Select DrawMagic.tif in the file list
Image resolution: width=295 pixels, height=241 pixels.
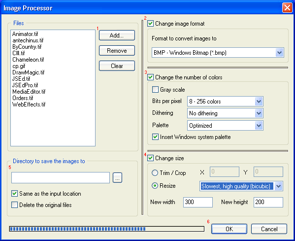coord(29,72)
